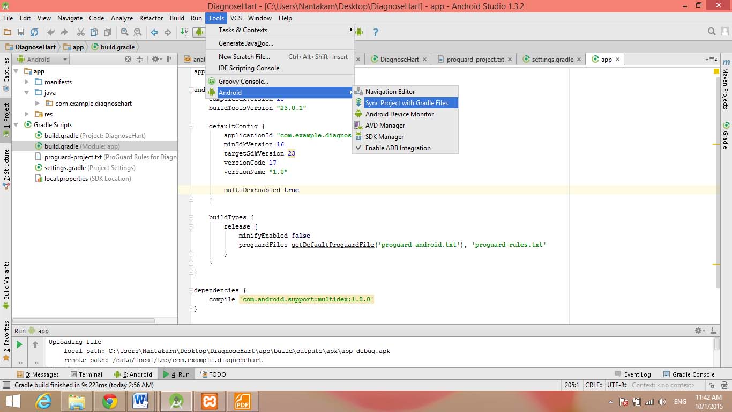Image resolution: width=732 pixels, height=412 pixels.
Task: Click the Undo arrow icon
Action: pyautogui.click(x=51, y=32)
